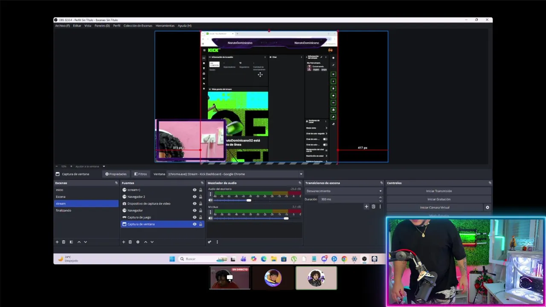The height and width of the screenshot is (307, 546).
Task: Open advanced audio properties gears icon
Action: point(209,242)
